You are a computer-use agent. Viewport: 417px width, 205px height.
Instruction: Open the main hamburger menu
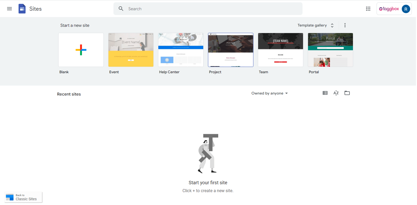click(x=9, y=9)
